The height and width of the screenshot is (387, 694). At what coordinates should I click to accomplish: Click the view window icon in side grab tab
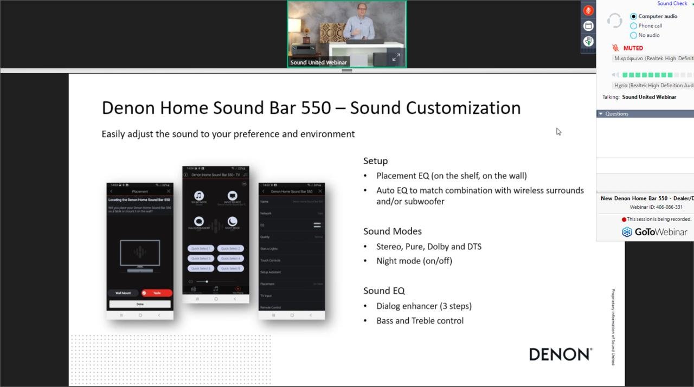(x=588, y=26)
